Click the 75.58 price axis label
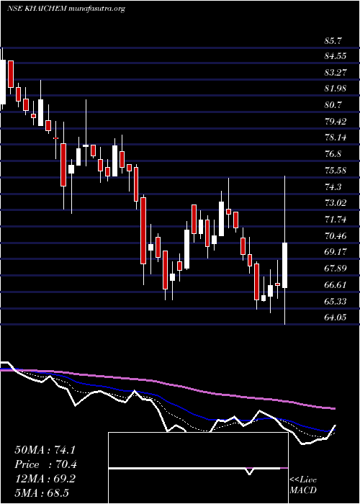The width and height of the screenshot is (360, 504). [x=336, y=171]
